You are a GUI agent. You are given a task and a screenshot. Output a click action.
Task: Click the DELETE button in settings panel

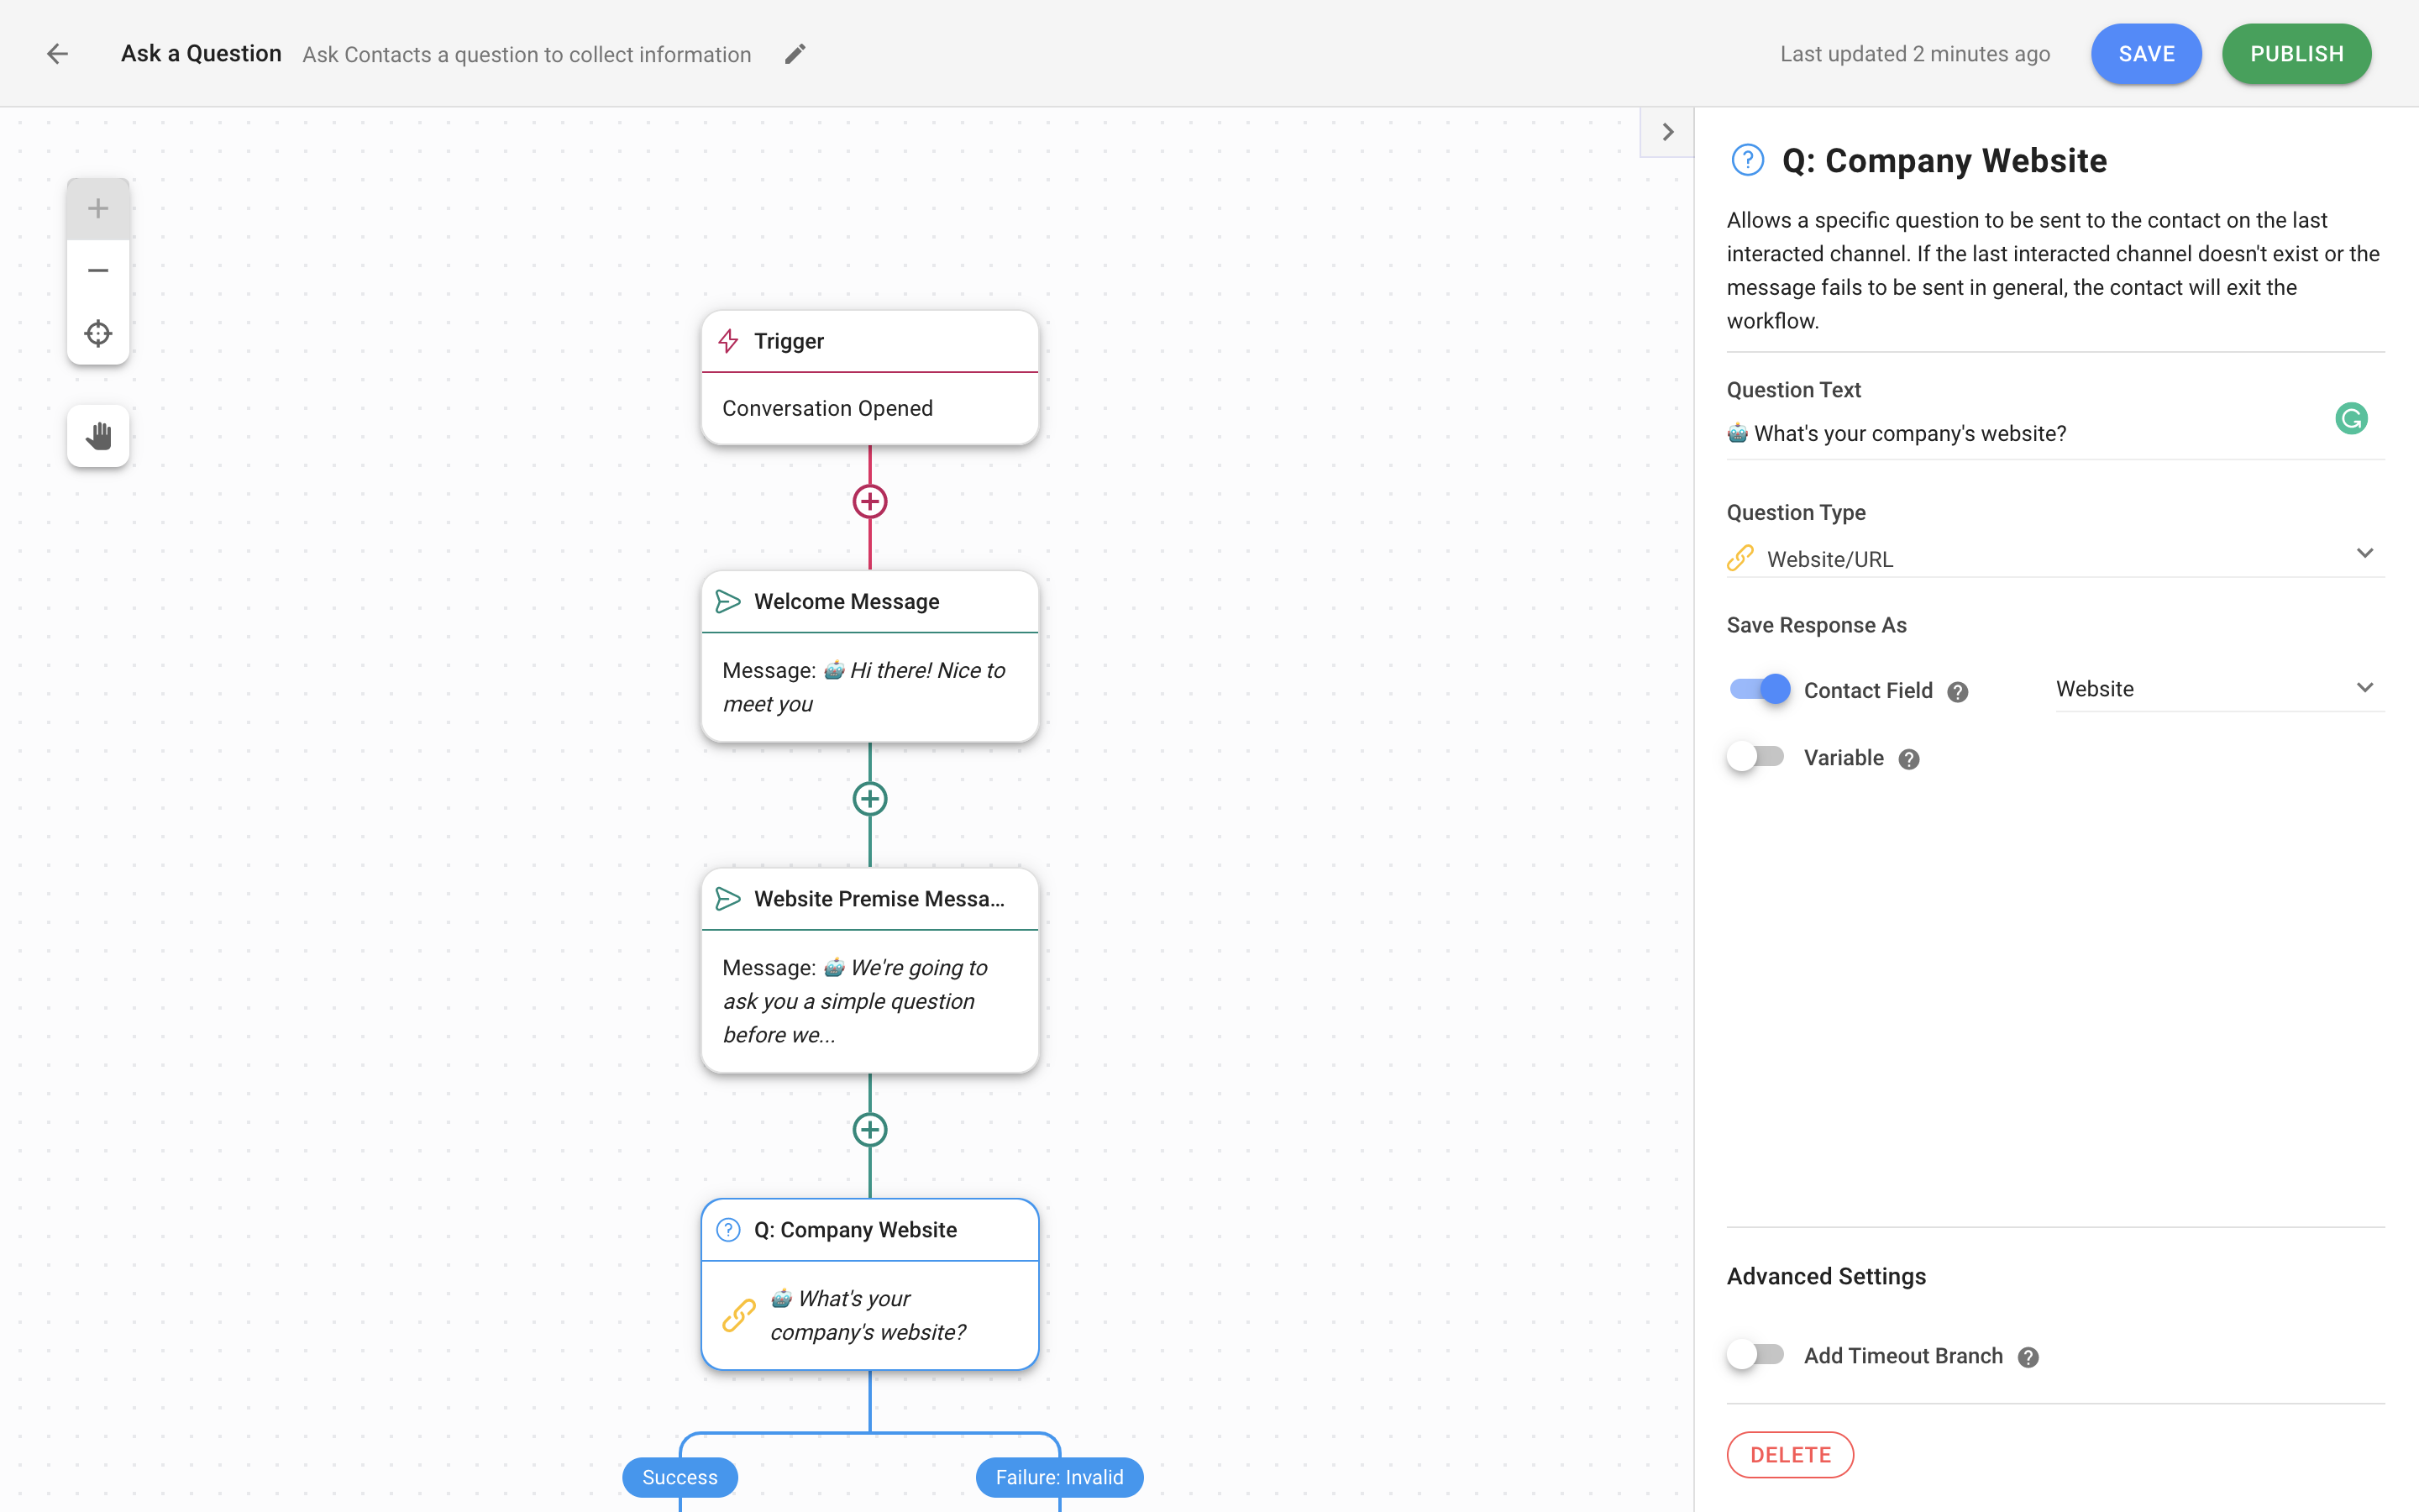1788,1452
